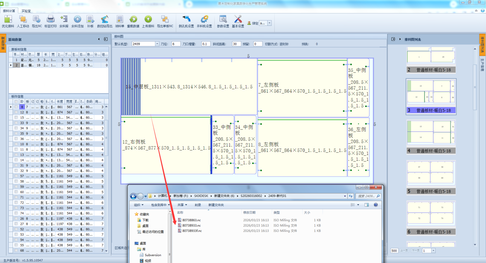Click 新建文件夹 in the explorer toolbar

tap(216, 205)
